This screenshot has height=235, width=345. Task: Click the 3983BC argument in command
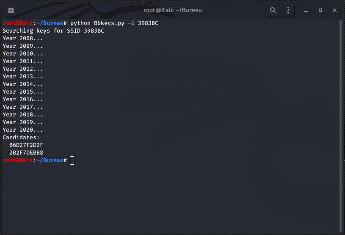tap(148, 23)
